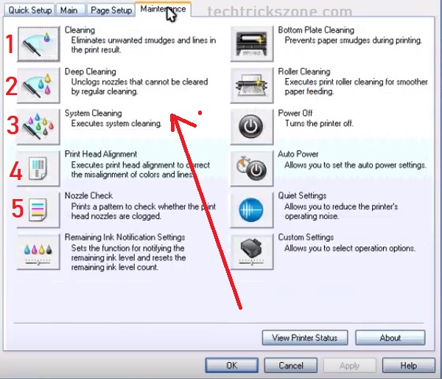Viewport: 442px width, 379px height.
Task: Confirm with the OK button
Action: pyautogui.click(x=232, y=365)
